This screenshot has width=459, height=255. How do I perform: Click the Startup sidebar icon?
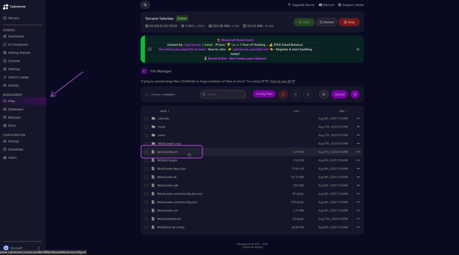4,141
